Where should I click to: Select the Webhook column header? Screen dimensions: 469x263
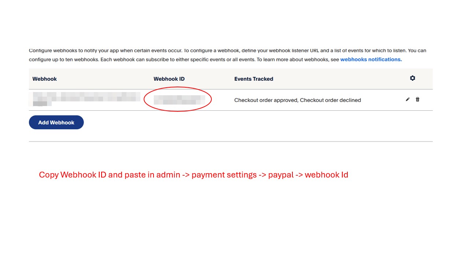pyautogui.click(x=44, y=79)
